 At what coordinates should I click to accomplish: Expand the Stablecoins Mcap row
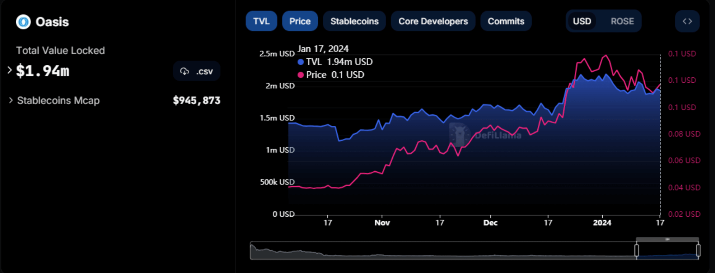(x=11, y=100)
